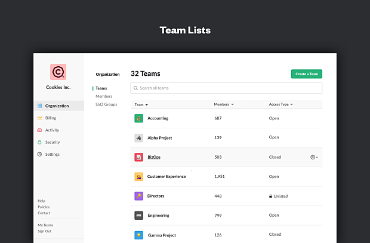This screenshot has width=370, height=243.
Task: Click the Accounting team name
Action: pyautogui.click(x=158, y=118)
